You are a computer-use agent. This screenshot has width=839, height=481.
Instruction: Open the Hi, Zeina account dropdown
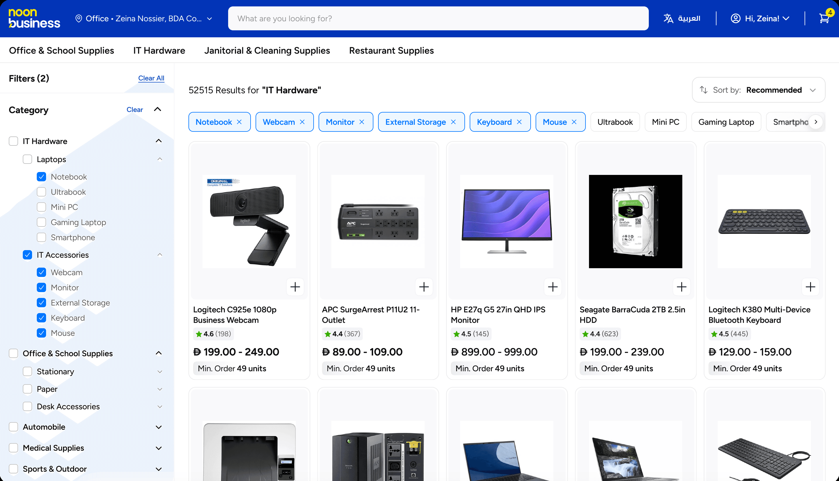tap(760, 18)
